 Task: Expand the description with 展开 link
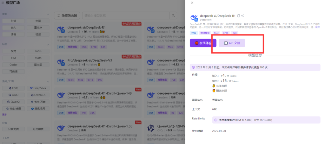[x=318, y=27]
